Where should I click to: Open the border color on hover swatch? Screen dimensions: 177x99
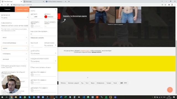pyautogui.click(x=32, y=90)
